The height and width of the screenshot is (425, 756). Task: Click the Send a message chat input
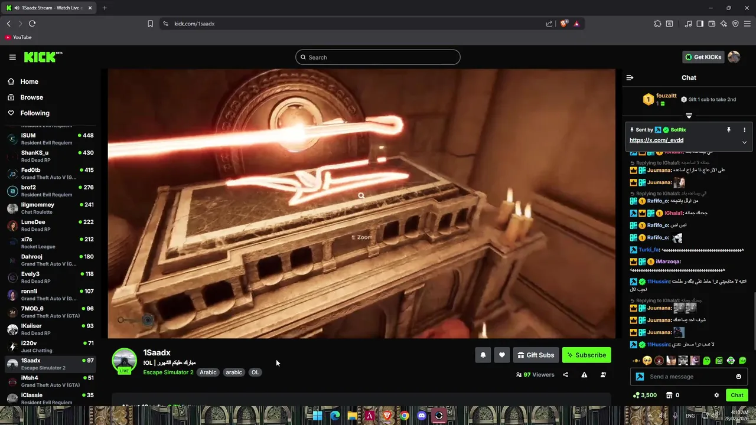tap(689, 377)
